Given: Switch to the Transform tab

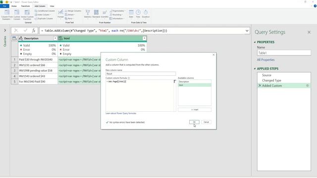Looking at the screenshot, I should click(25, 6).
